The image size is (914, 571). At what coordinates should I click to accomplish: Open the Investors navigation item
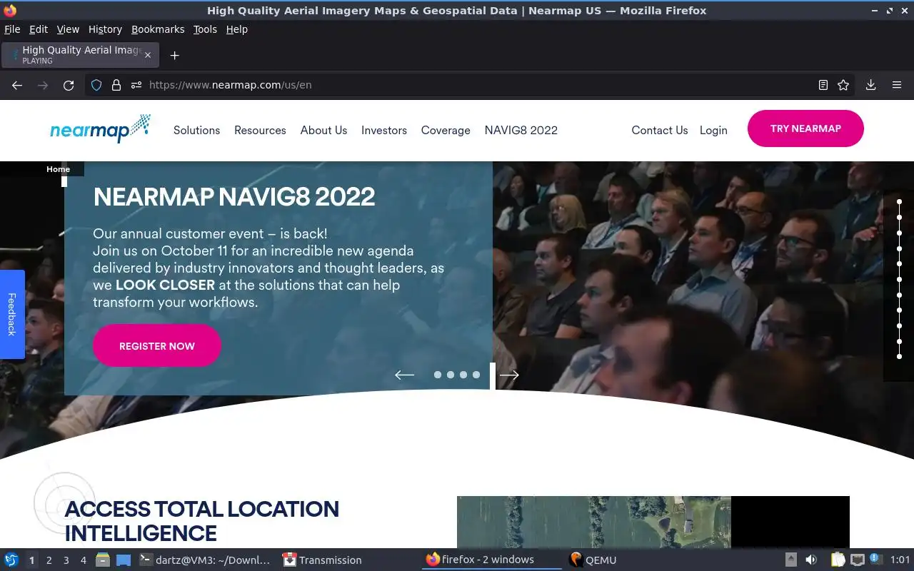(384, 130)
